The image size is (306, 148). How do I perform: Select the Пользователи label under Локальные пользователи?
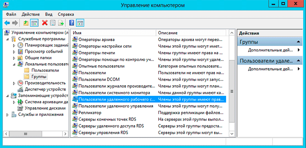pos(45,71)
